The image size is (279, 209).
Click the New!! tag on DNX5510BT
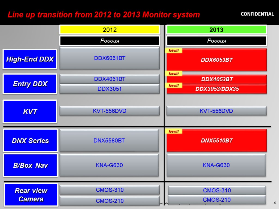[x=174, y=131]
